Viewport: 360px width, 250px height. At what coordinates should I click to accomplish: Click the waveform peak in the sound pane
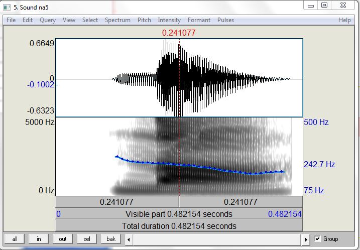point(165,40)
